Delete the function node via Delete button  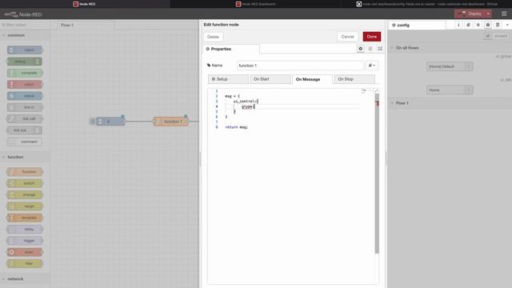click(x=213, y=37)
